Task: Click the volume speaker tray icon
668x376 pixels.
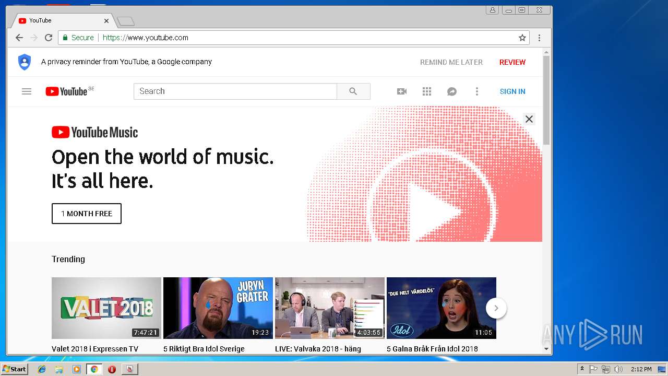Action: coord(618,369)
